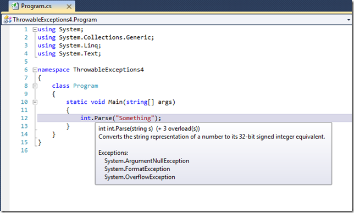This screenshot has height=213, width=354.
Task: Click 'Exceptions:' heading in the tooltip
Action: click(x=113, y=153)
